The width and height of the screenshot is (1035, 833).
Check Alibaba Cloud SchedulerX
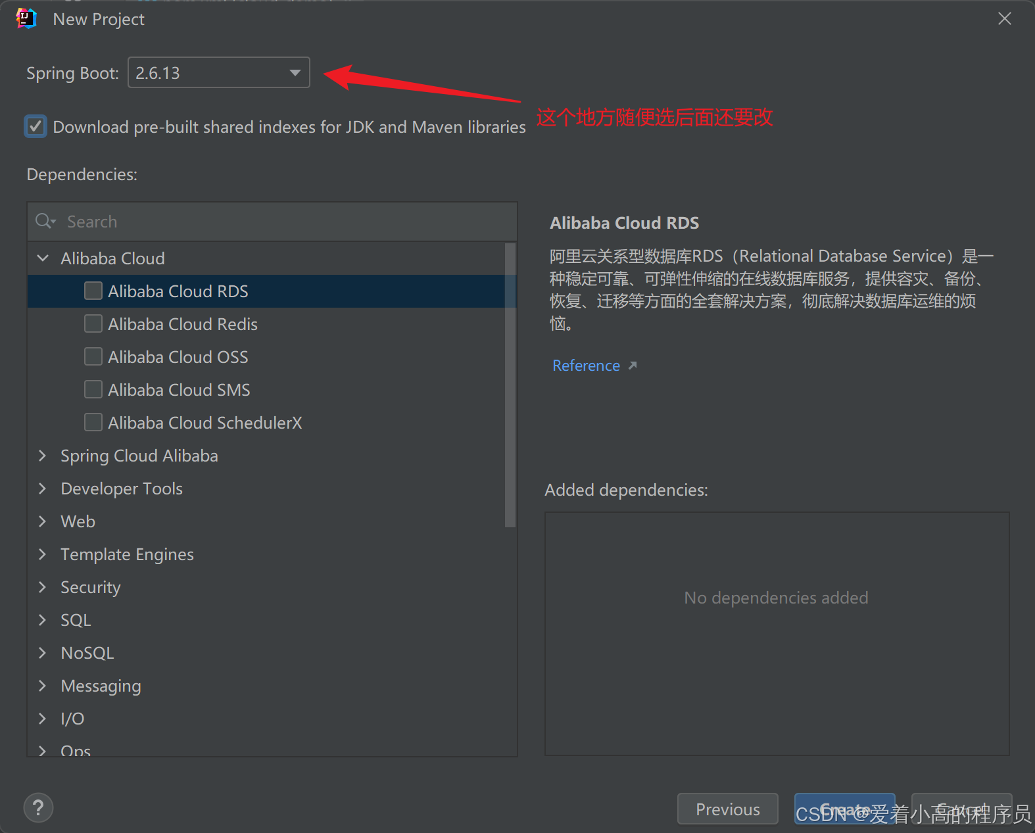(x=93, y=422)
